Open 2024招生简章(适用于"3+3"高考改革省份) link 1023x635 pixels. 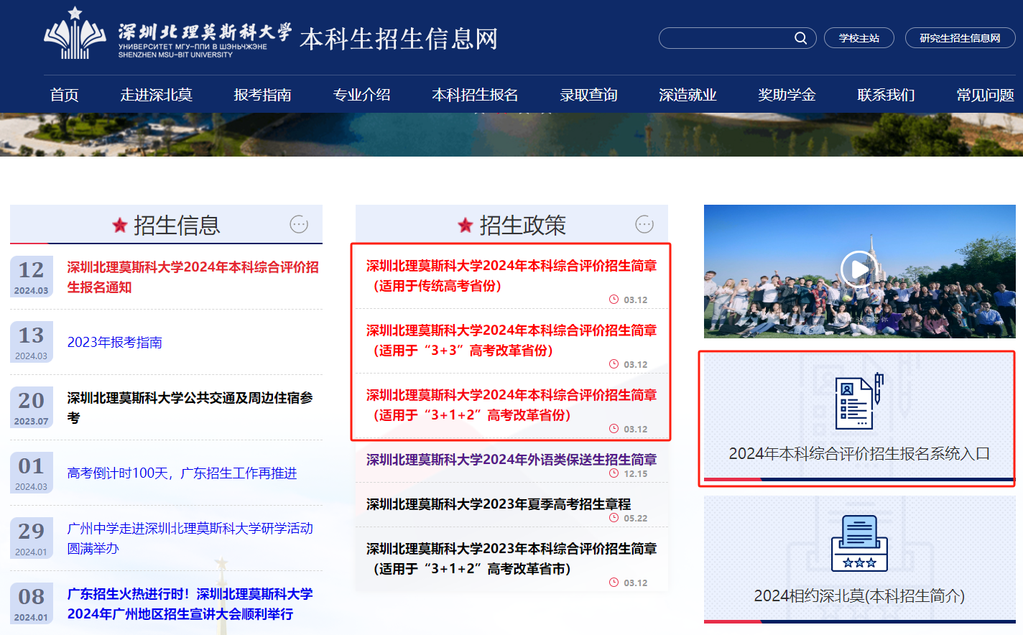511,340
